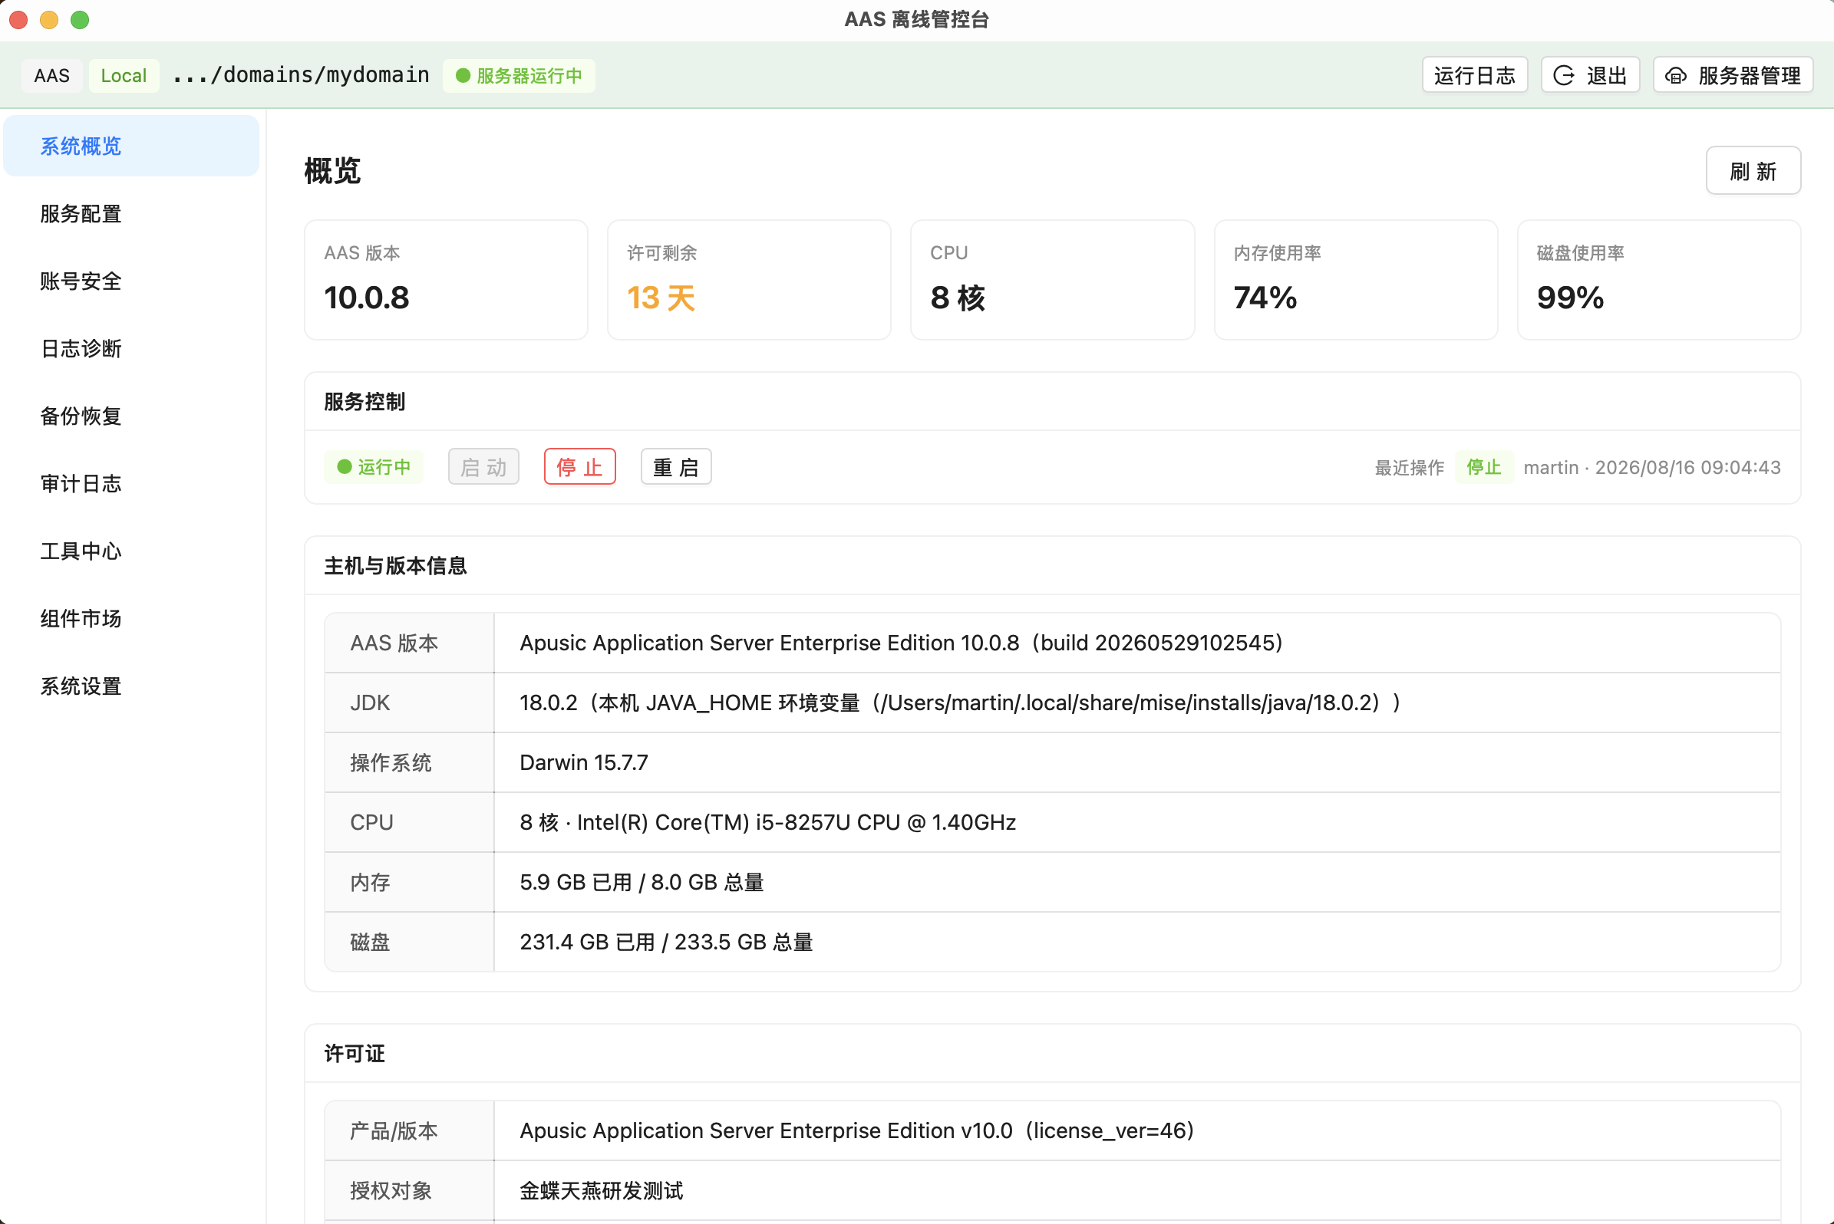Click the logout icon beside 退出

[1564, 76]
